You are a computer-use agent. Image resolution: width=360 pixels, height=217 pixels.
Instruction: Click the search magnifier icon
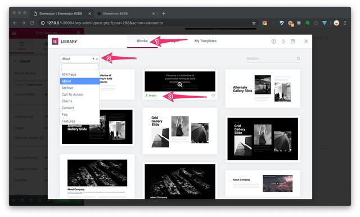click(299, 58)
